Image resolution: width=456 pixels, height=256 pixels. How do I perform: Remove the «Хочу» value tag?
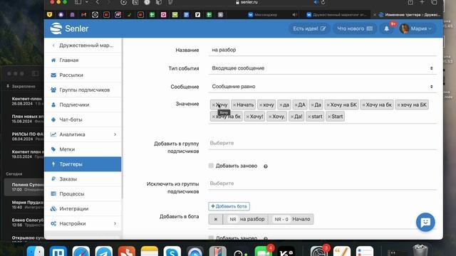(214, 105)
